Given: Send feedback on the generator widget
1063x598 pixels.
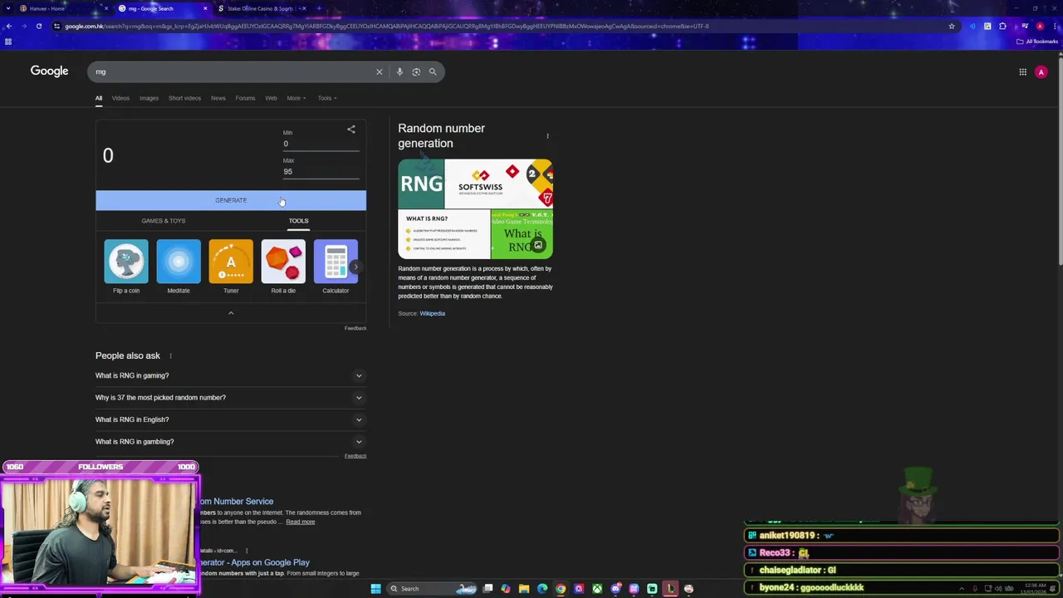Looking at the screenshot, I should [x=355, y=328].
